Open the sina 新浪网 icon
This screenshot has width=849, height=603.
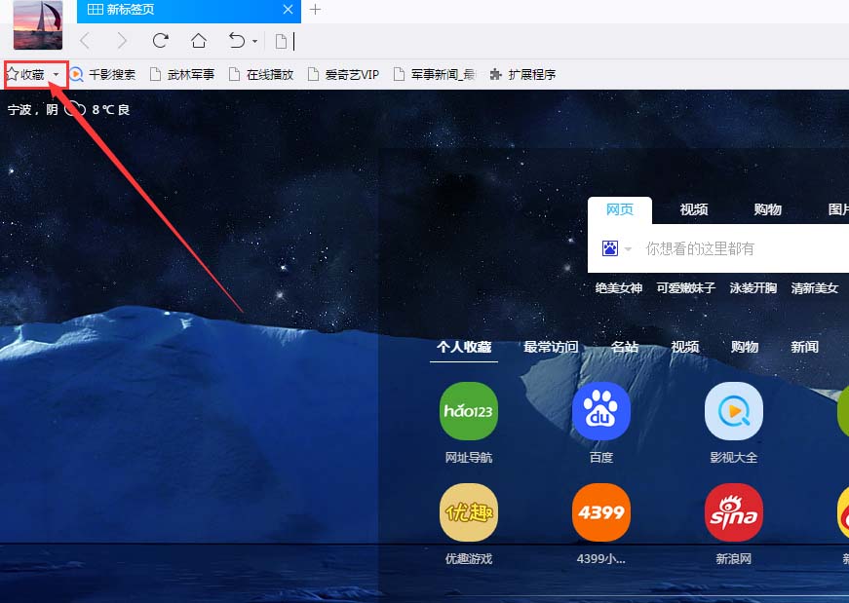click(x=734, y=512)
